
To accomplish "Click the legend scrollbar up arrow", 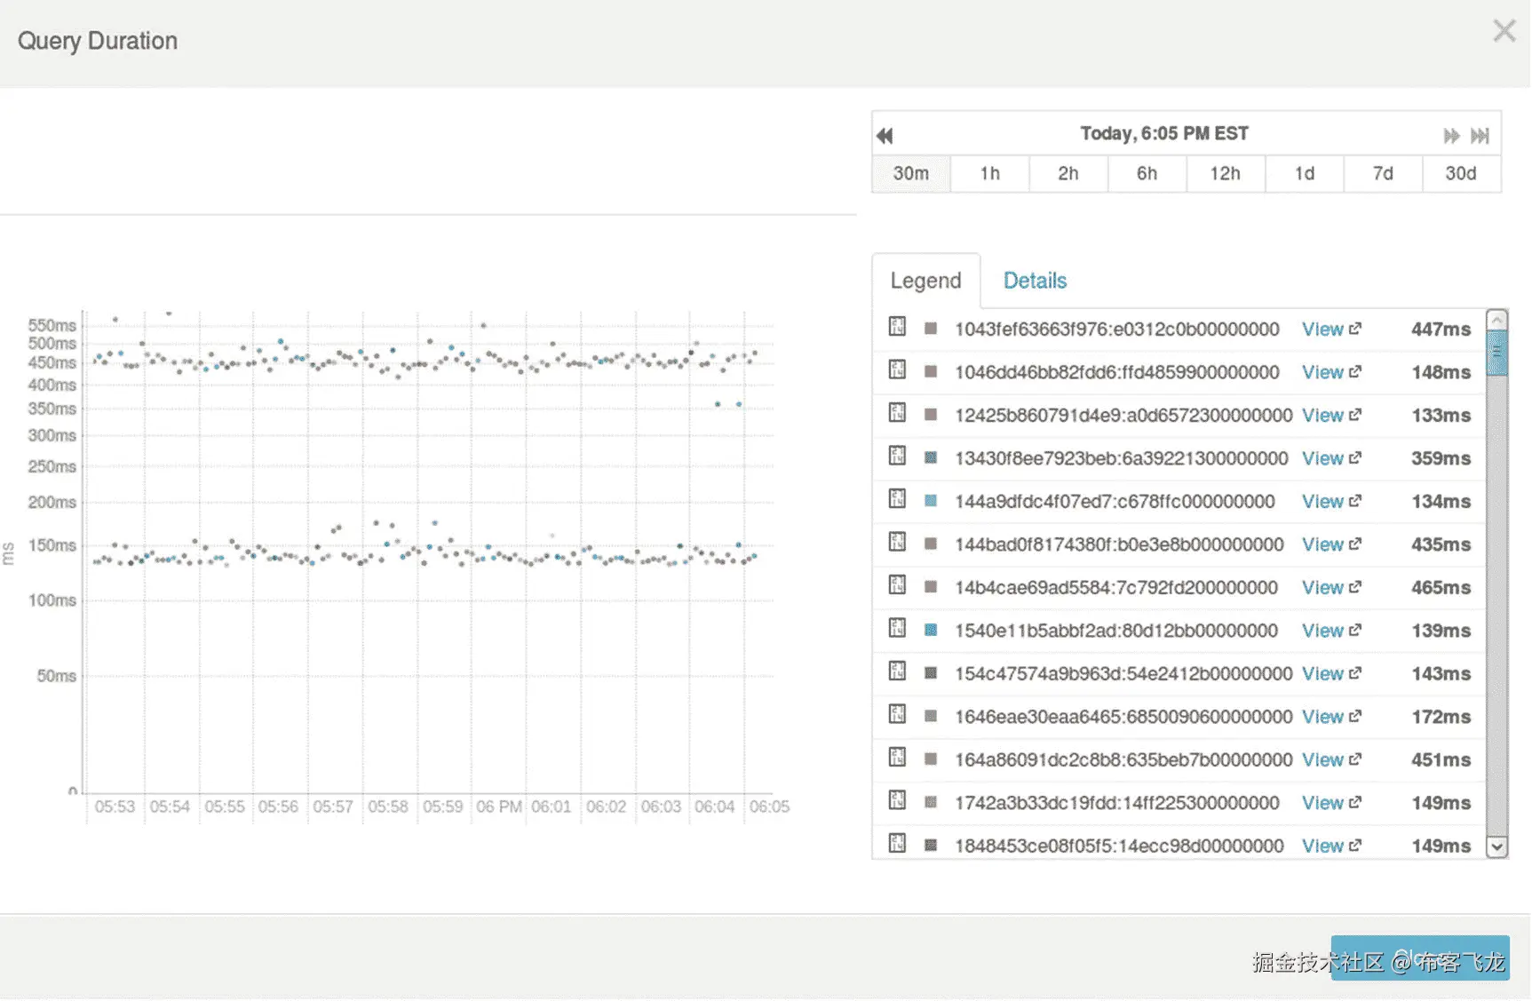I will (x=1497, y=320).
